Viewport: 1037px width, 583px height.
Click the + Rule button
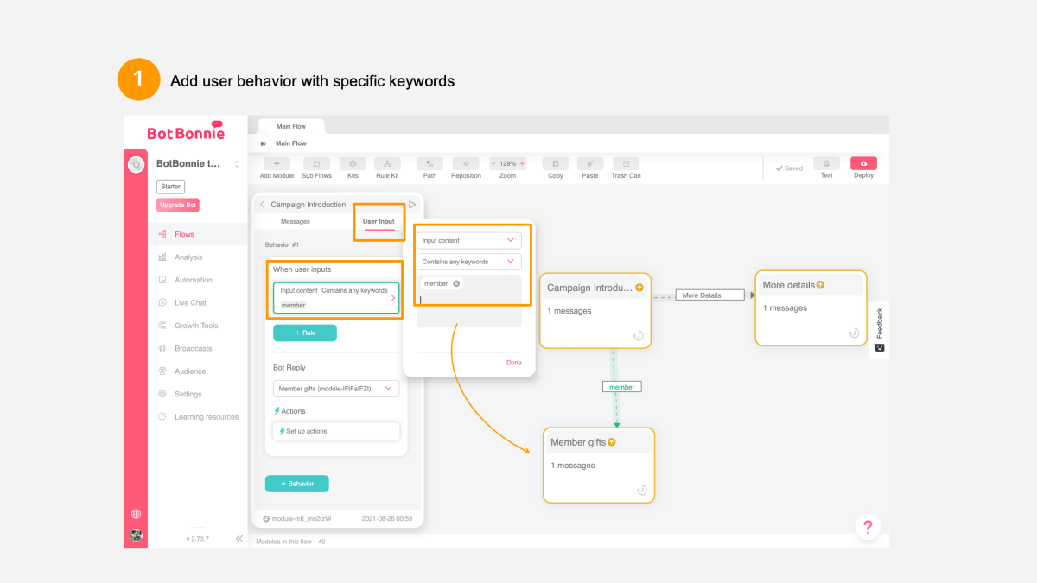[305, 333]
